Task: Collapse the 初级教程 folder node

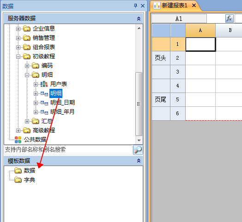Action: (18, 56)
